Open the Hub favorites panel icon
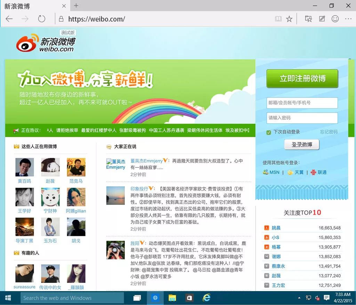356x305 pixels. [308, 19]
